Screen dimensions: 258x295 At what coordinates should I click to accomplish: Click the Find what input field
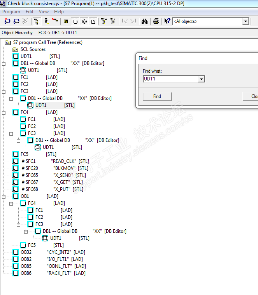click(170, 79)
